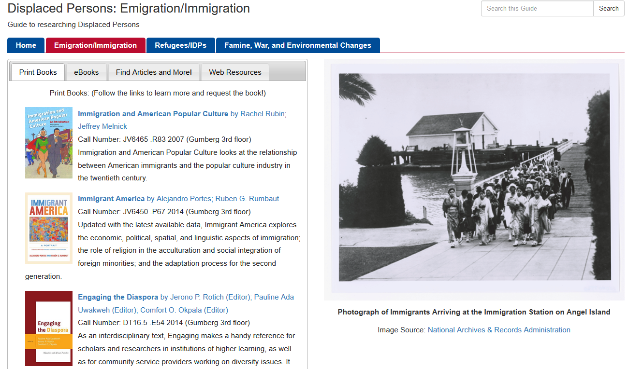The width and height of the screenshot is (628, 369).
Task: Click the Immigrant America book cover
Action: click(x=49, y=228)
